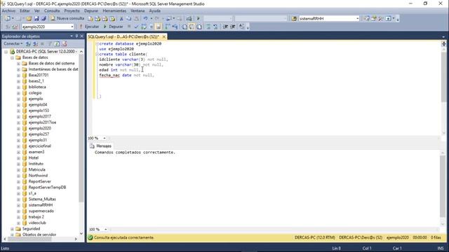Click the Nueva consulta button
Viewport: 449px width, 252px height.
(x=67, y=18)
